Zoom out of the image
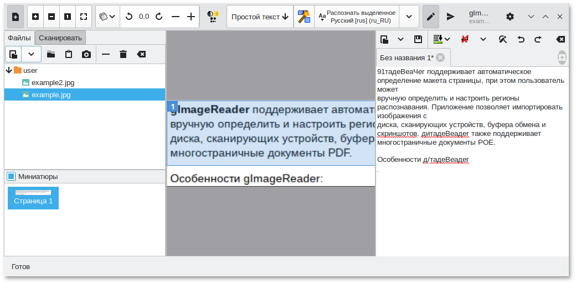Image resolution: width=576 pixels, height=284 pixels. [52, 17]
